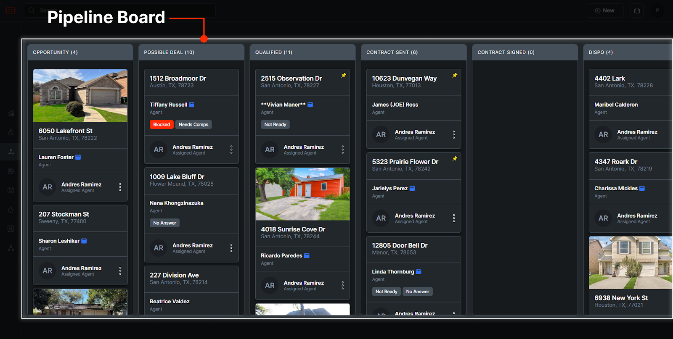Open three-dot menu on 6050 Lakefront St card
Screen dimensions: 673x339
pyautogui.click(x=120, y=187)
